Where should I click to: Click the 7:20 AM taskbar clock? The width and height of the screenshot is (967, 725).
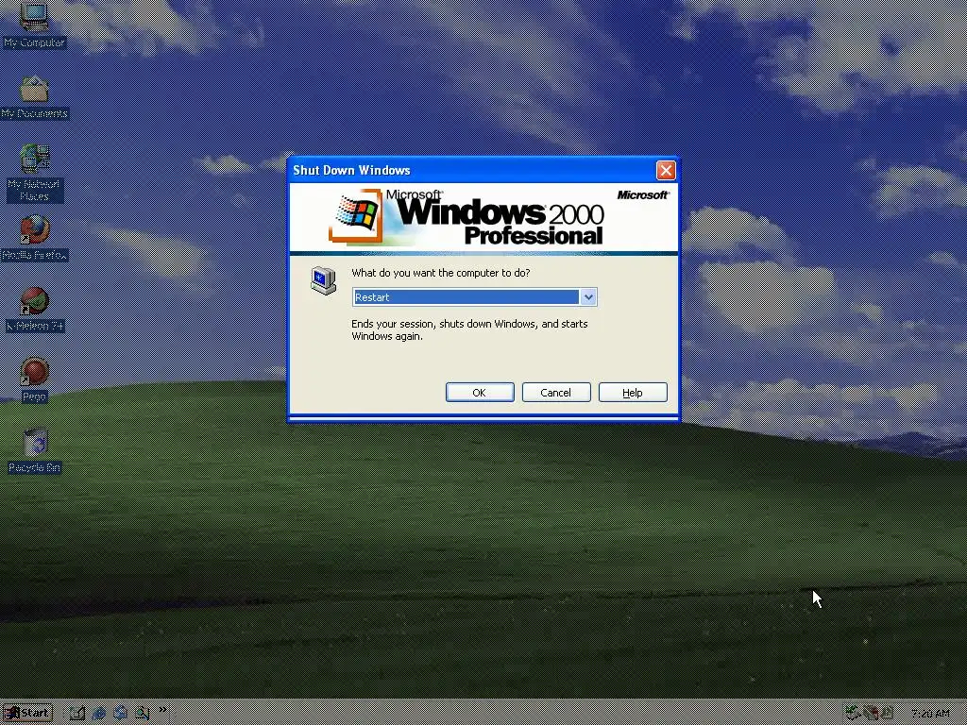(930, 714)
